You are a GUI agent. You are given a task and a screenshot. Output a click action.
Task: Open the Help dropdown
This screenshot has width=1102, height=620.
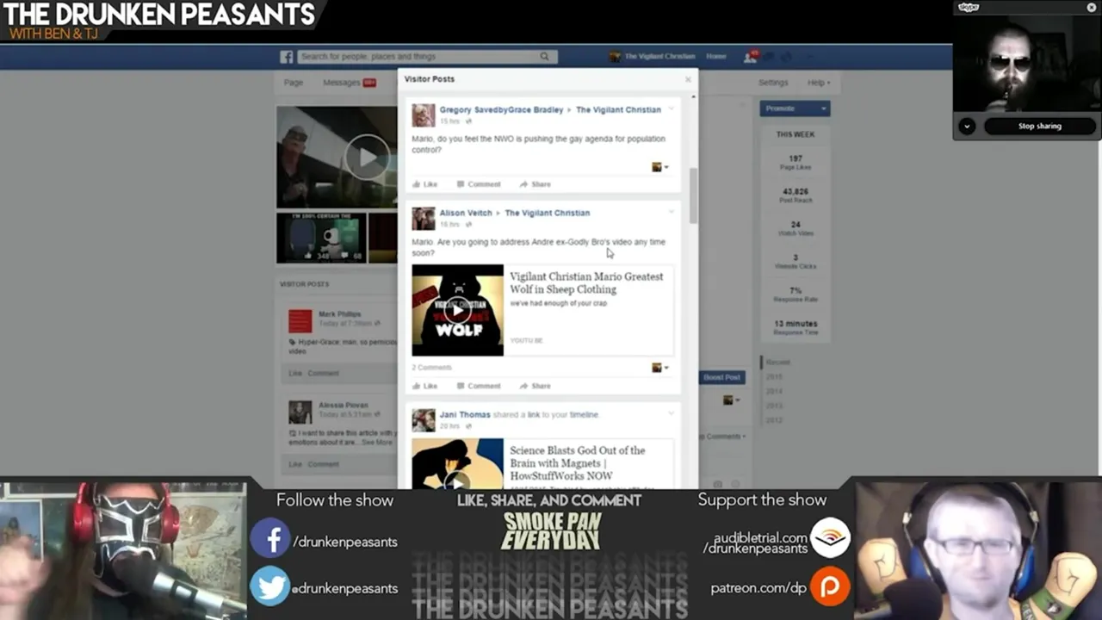819,83
